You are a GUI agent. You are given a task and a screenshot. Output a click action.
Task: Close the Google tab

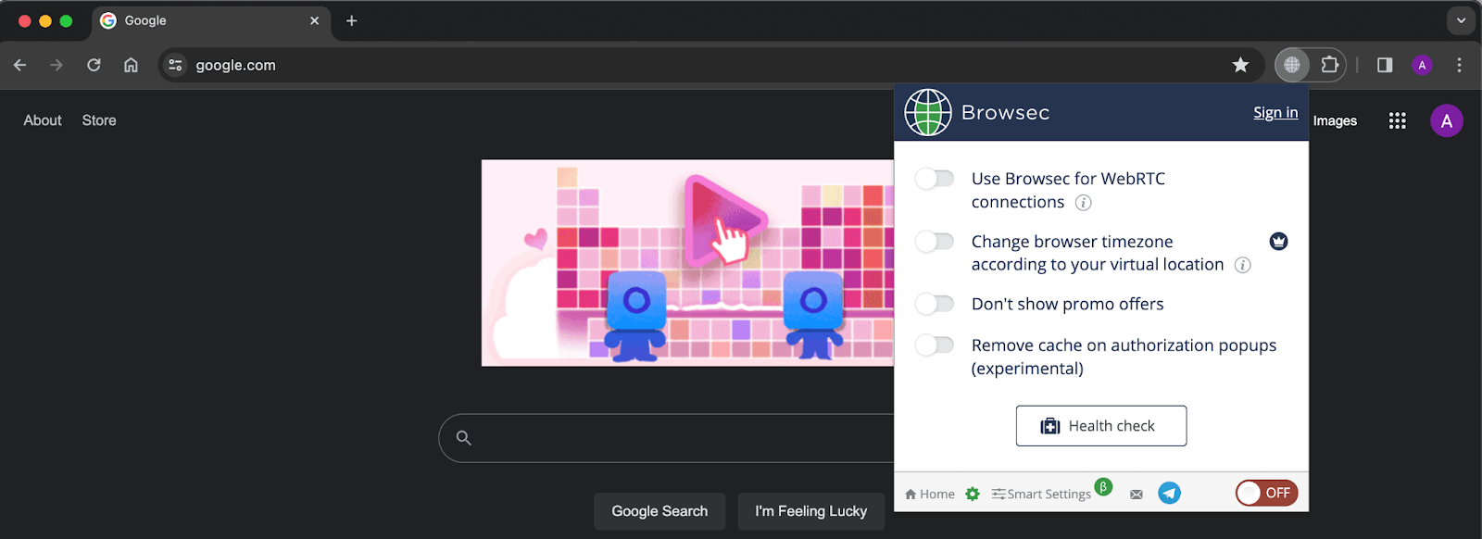coord(314,20)
